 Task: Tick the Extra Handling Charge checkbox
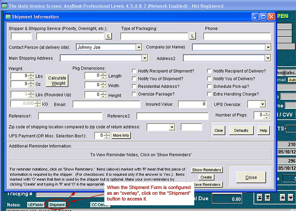pyautogui.click(x=209, y=94)
